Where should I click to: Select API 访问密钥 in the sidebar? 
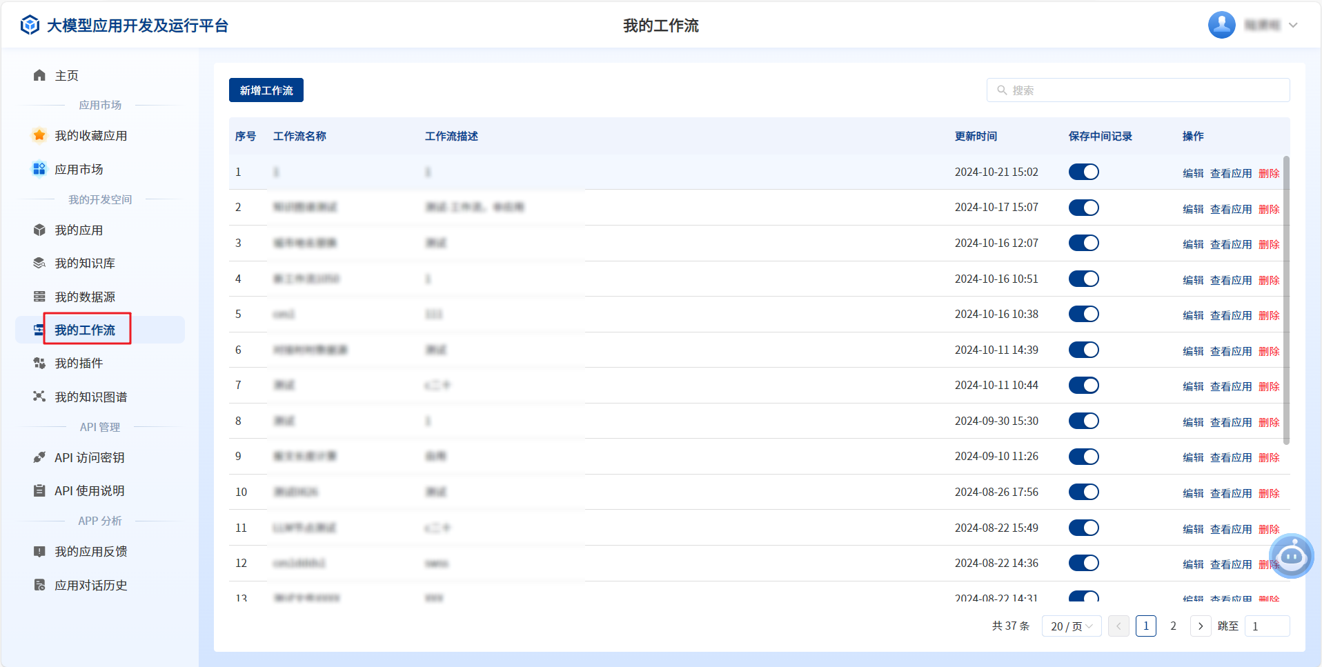pos(89,457)
